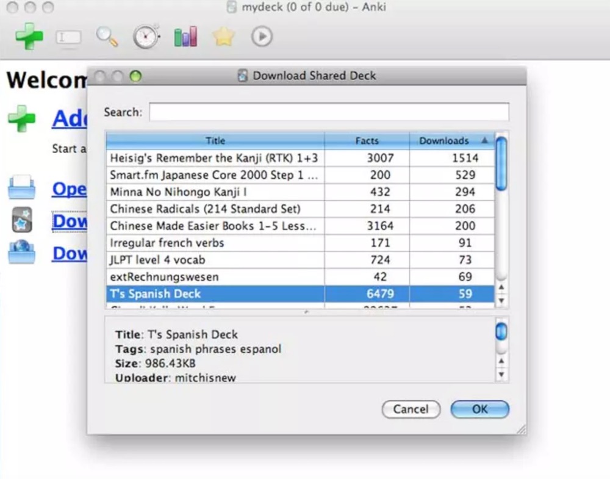The width and height of the screenshot is (610, 479).
Task: Click the globe download icon
Action: point(22,252)
